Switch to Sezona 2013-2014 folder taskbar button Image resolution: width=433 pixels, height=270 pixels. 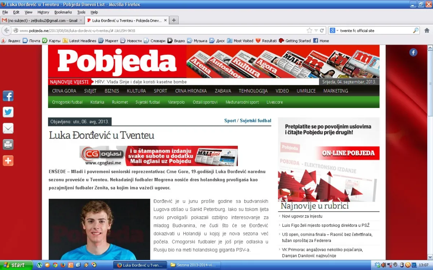[194, 265]
